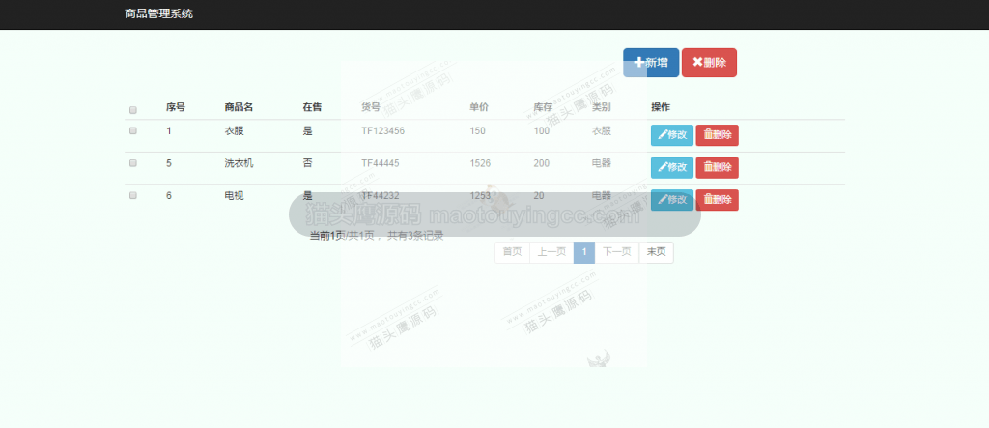The height and width of the screenshot is (428, 989).
Task: Open 商品管理系统 brand link in navbar
Action: coord(159,14)
